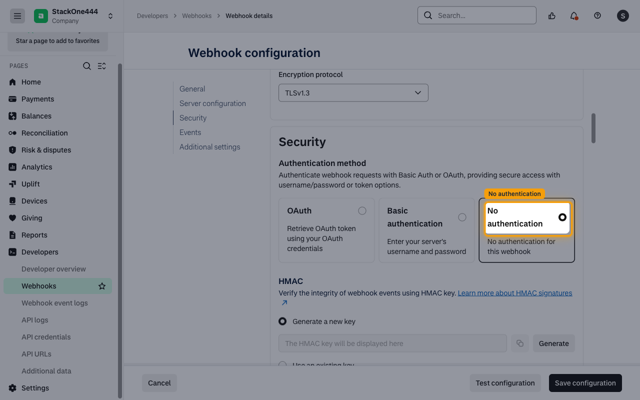Open API logs page

coord(35,320)
